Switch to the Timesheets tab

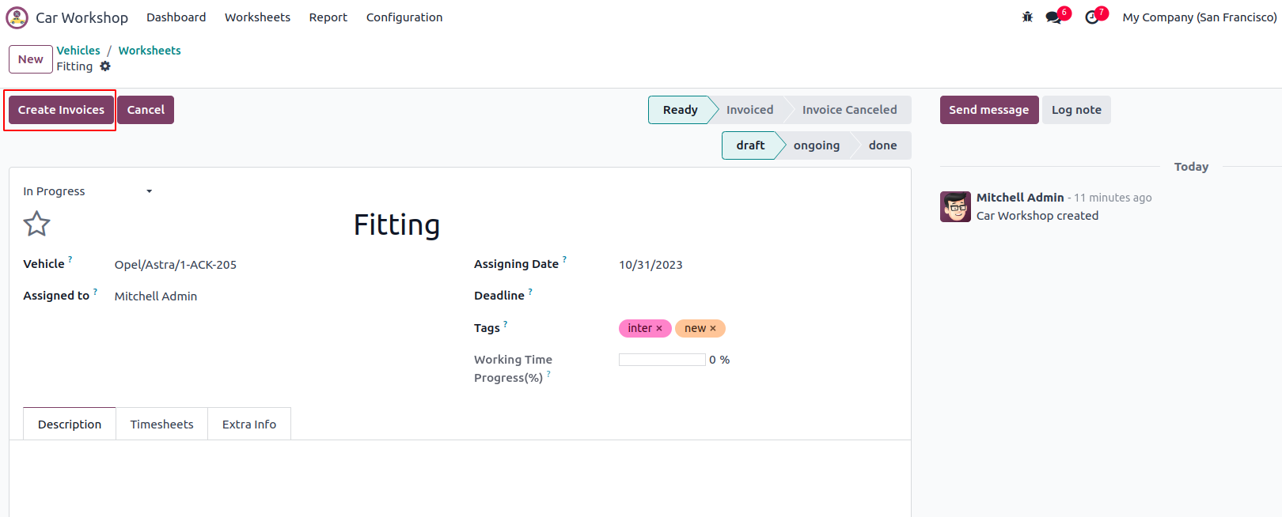pyautogui.click(x=161, y=425)
